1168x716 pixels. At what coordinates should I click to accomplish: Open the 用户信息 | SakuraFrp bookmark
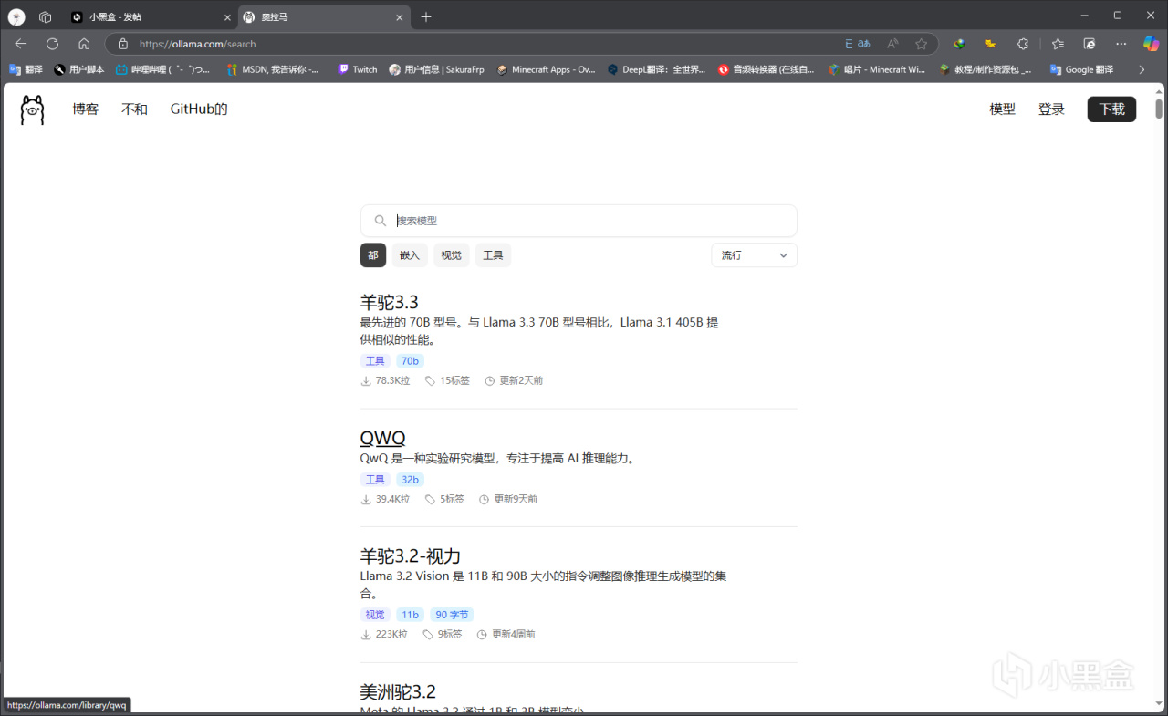point(436,69)
